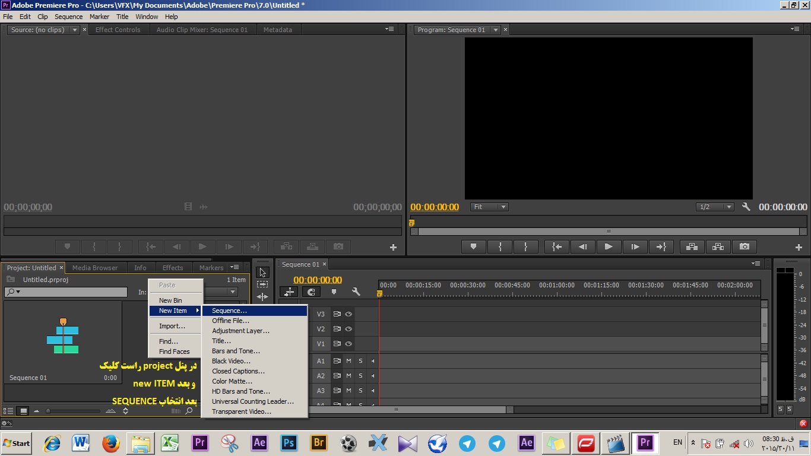This screenshot has width=811, height=456.
Task: Open Photoshop from the taskbar
Action: (289, 443)
